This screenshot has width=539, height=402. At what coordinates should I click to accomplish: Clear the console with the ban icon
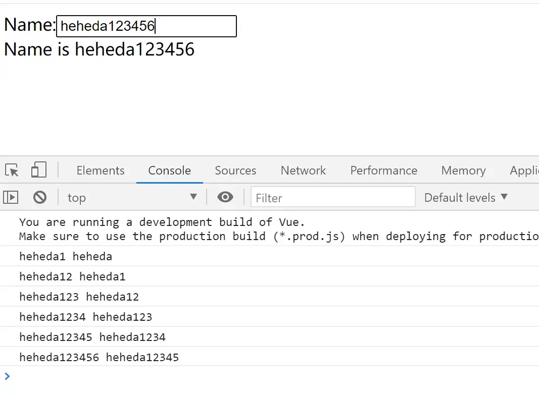(40, 197)
